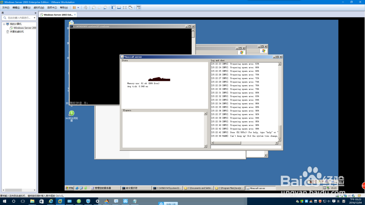Open the power options arrow next to pause
This screenshot has height=205, width=365.
point(78,8)
